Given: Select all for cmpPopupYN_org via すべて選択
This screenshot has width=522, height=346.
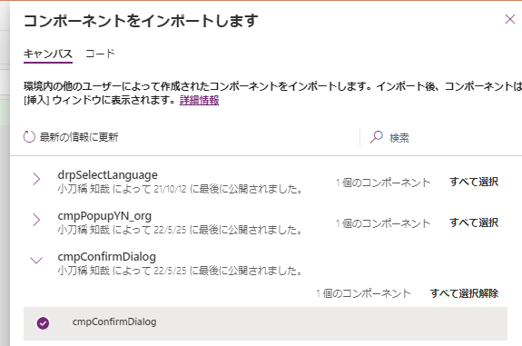Looking at the screenshot, I should pyautogui.click(x=473, y=222).
